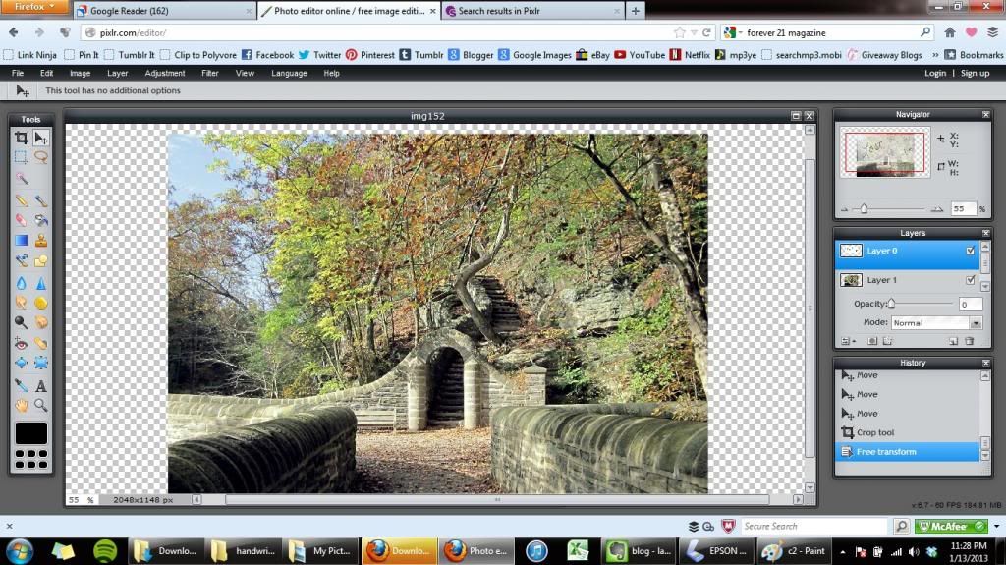This screenshot has width=1006, height=565.
Task: Delete layer using trash icon
Action: 970,341
